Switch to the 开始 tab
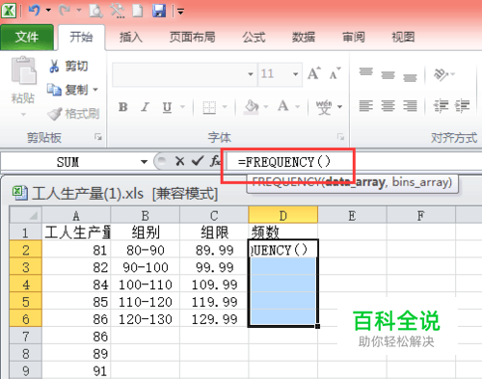Image resolution: width=482 pixels, height=379 pixels. click(x=81, y=38)
